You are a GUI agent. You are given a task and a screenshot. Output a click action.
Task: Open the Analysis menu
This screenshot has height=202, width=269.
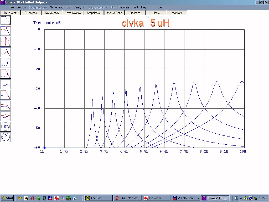79,7
